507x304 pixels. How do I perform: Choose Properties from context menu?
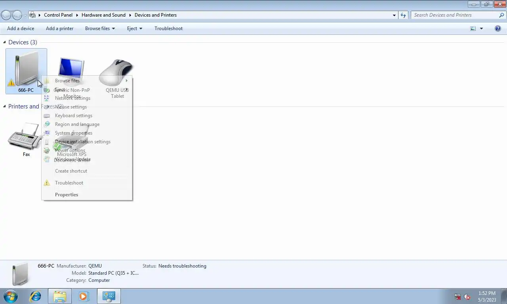click(x=87, y=195)
